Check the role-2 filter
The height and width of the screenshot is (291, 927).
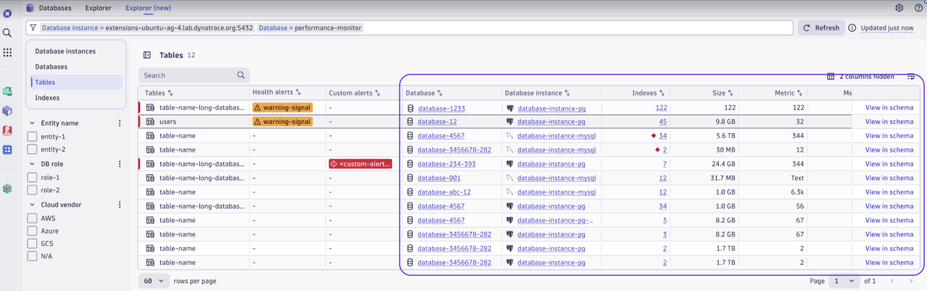pyautogui.click(x=32, y=190)
